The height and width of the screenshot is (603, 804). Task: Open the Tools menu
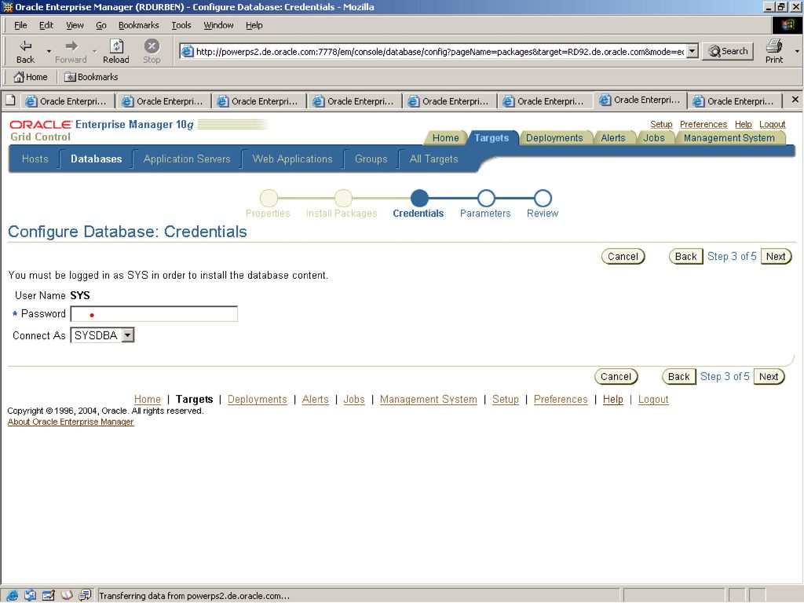click(x=181, y=25)
